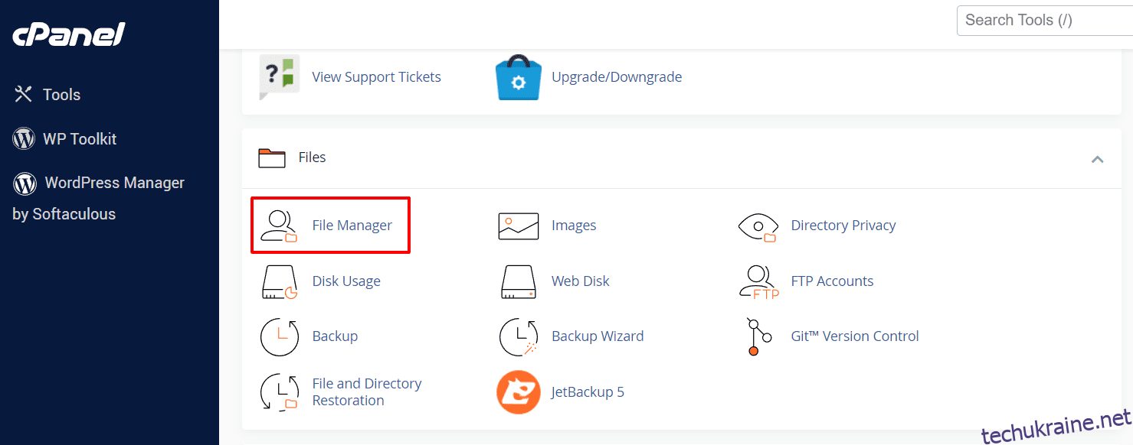Viewport: 1133px width, 445px height.
Task: Open the Web Disk icon
Action: (519, 281)
